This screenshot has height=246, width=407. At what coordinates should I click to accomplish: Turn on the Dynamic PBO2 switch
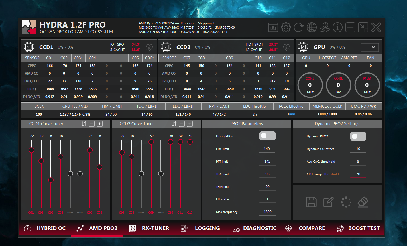point(358,136)
